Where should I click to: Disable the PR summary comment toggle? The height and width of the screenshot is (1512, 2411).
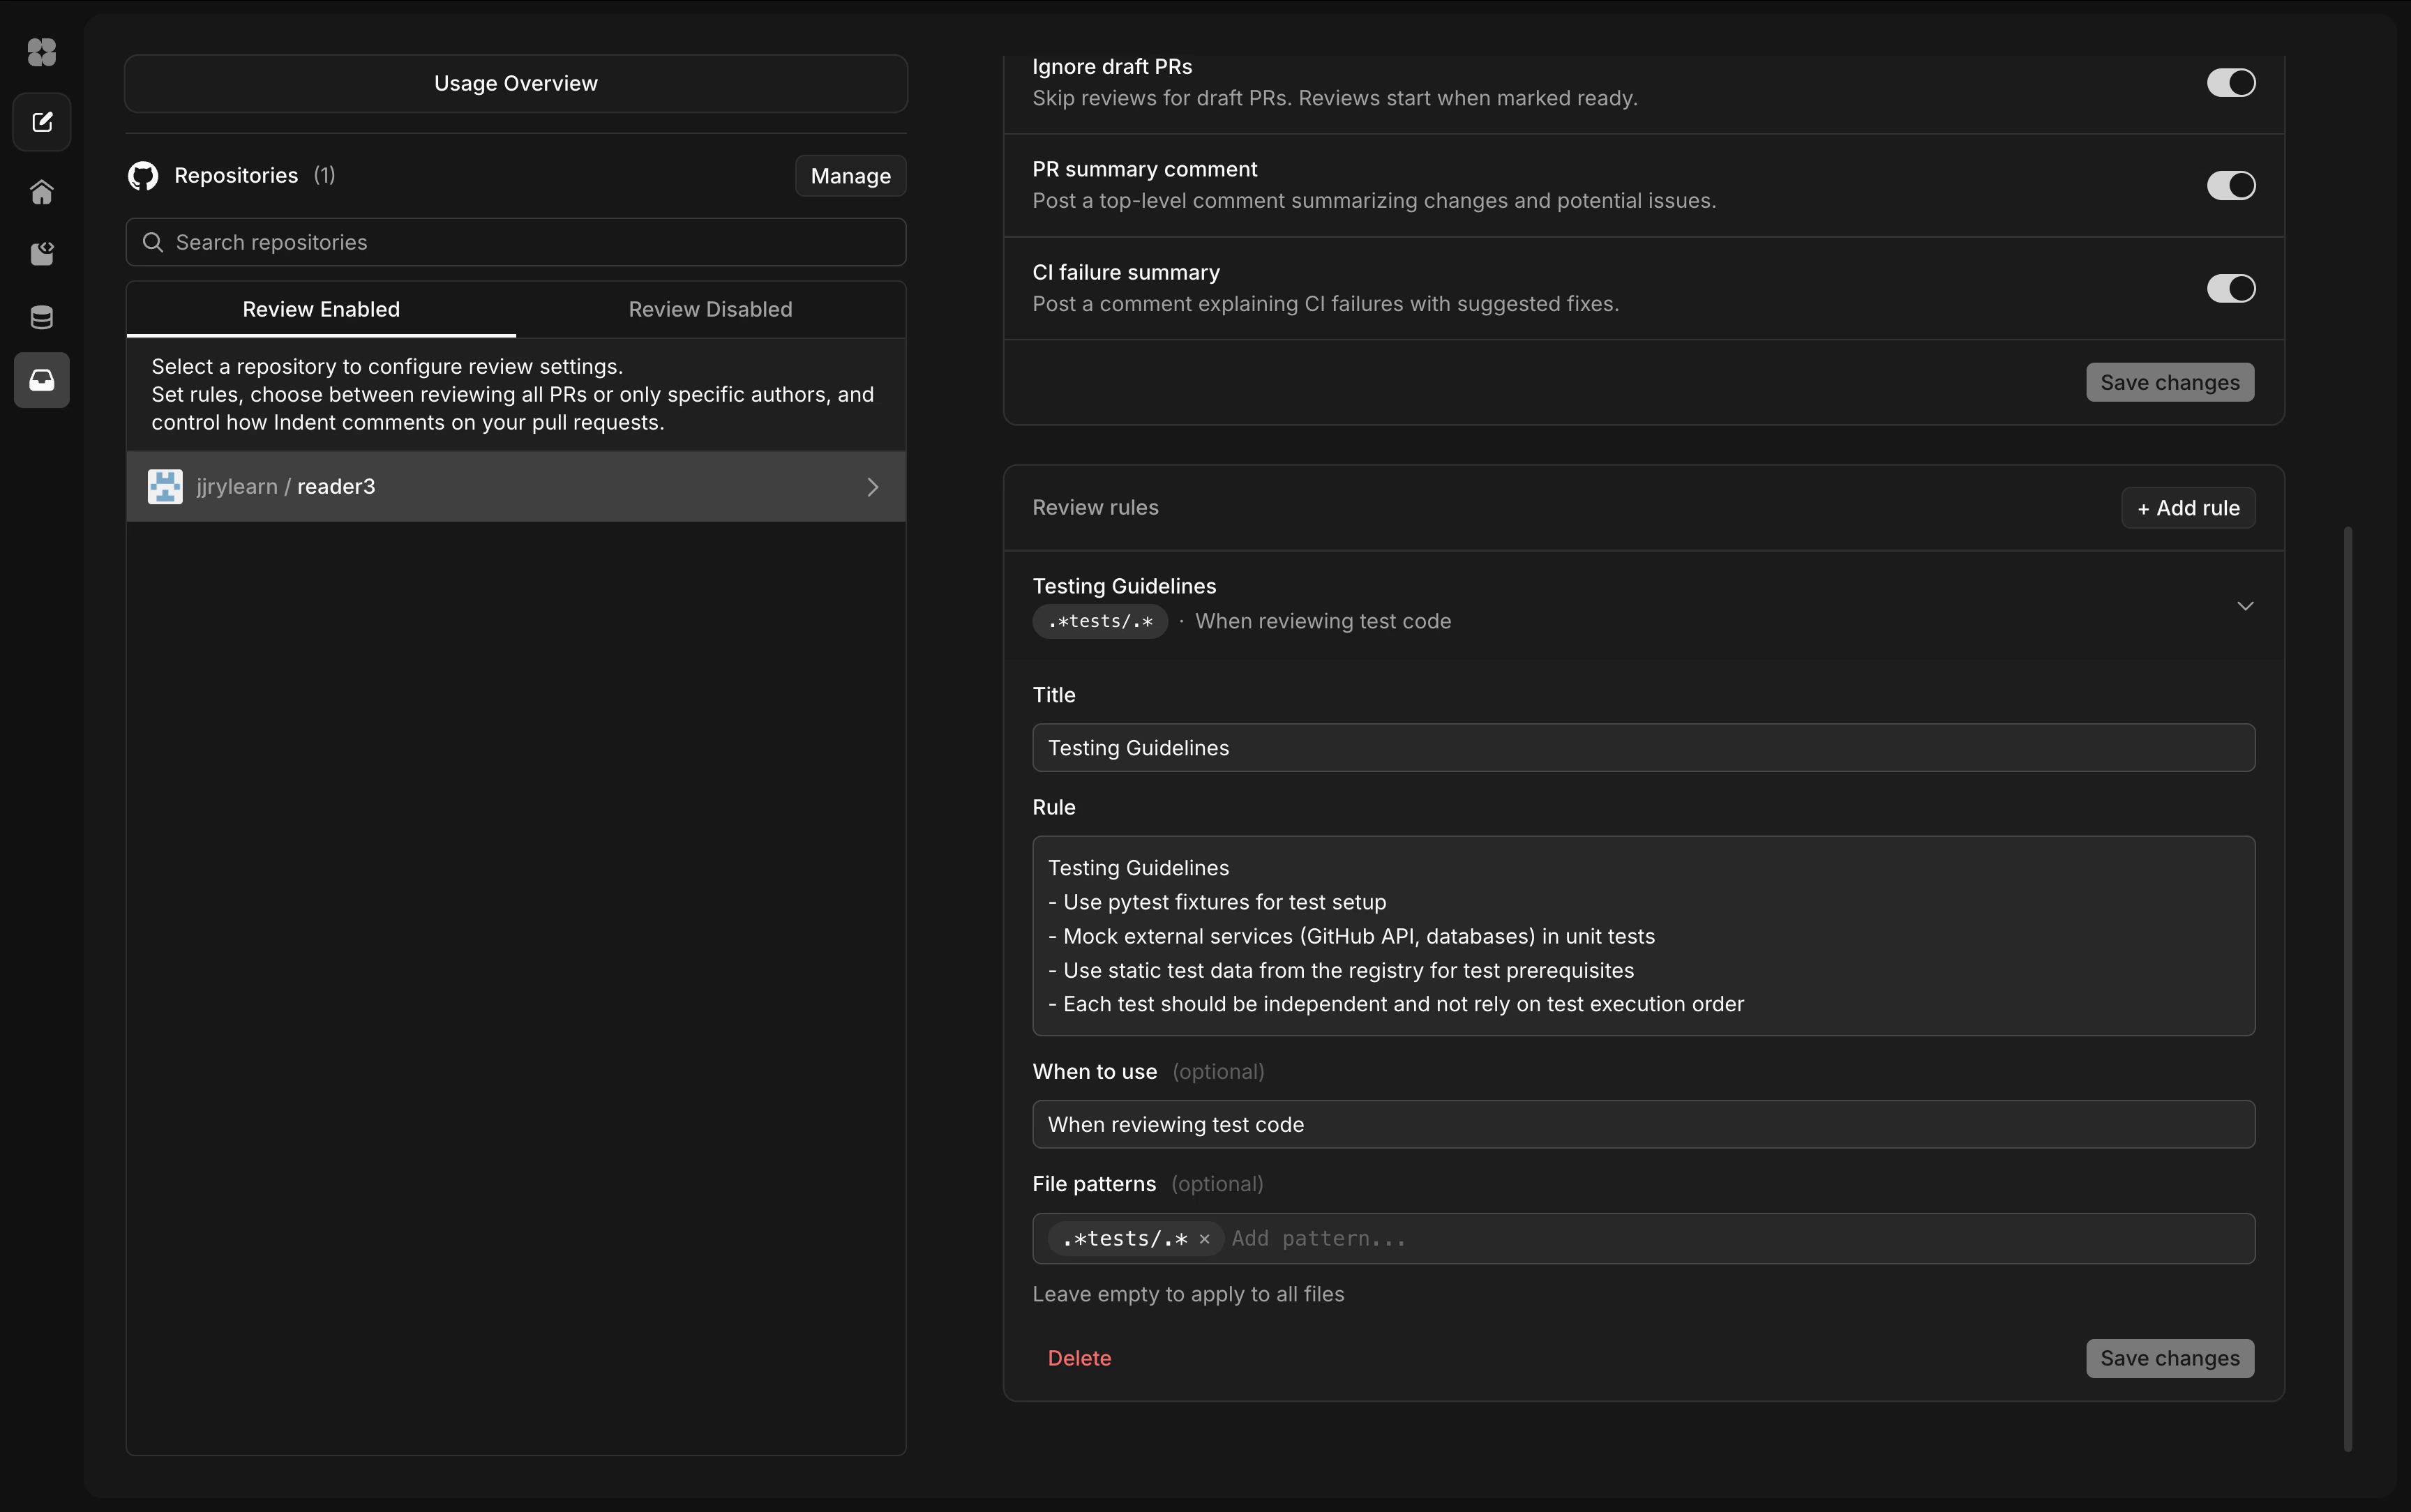[x=2231, y=185]
